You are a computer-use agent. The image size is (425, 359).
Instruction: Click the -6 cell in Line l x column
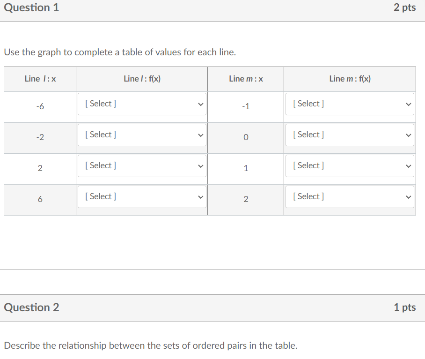click(x=40, y=107)
